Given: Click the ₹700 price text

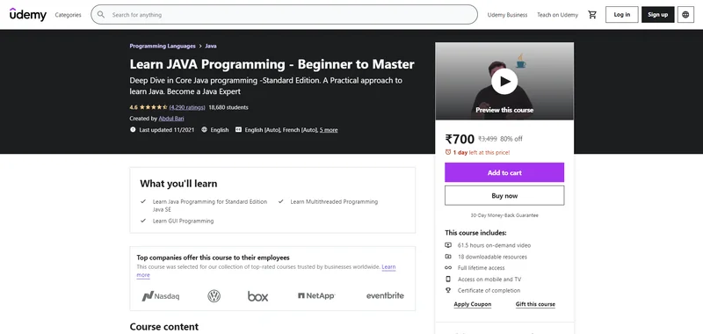Looking at the screenshot, I should [460, 139].
